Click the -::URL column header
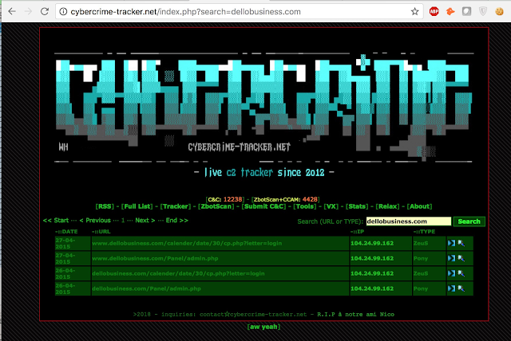 [101, 232]
